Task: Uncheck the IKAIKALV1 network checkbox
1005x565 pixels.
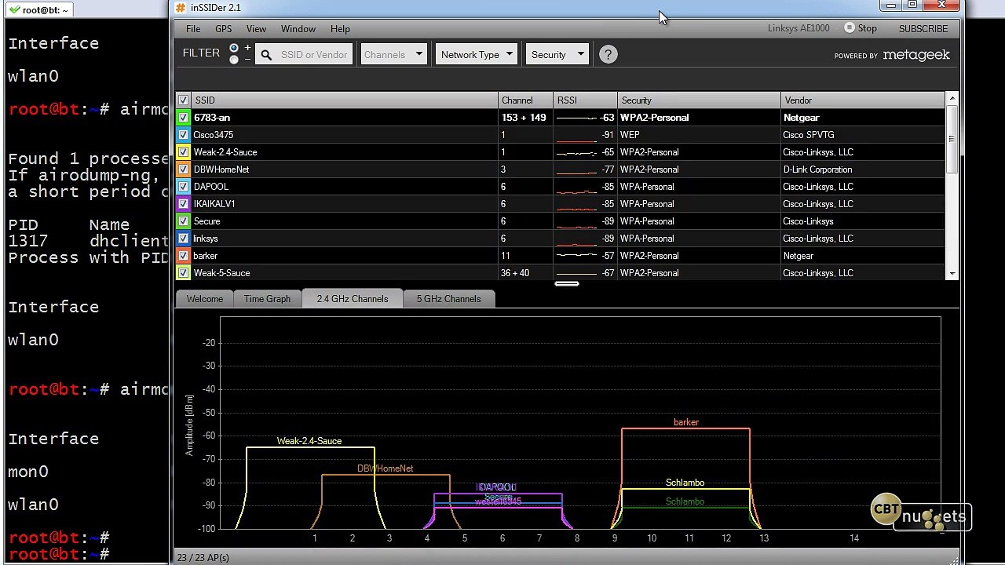Action: coord(183,204)
